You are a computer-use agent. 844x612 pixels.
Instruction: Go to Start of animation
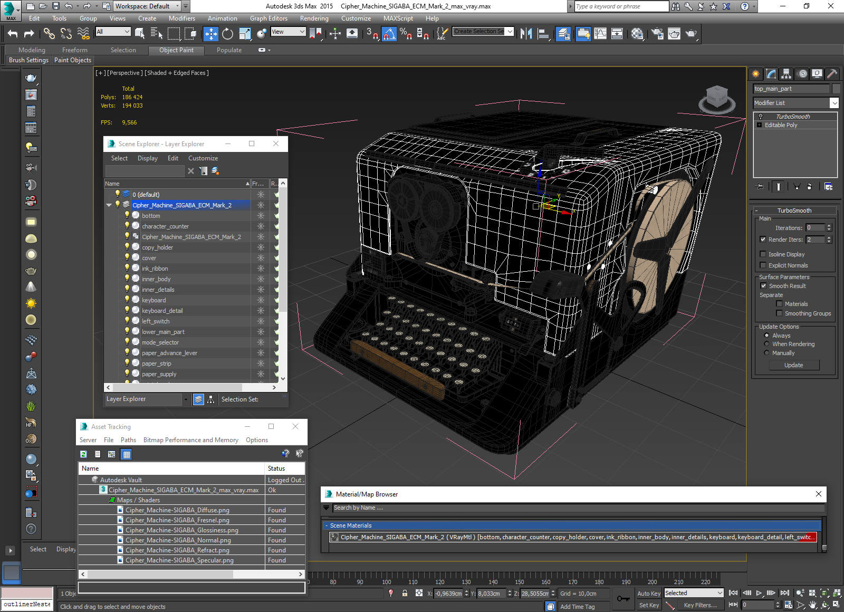click(x=733, y=593)
